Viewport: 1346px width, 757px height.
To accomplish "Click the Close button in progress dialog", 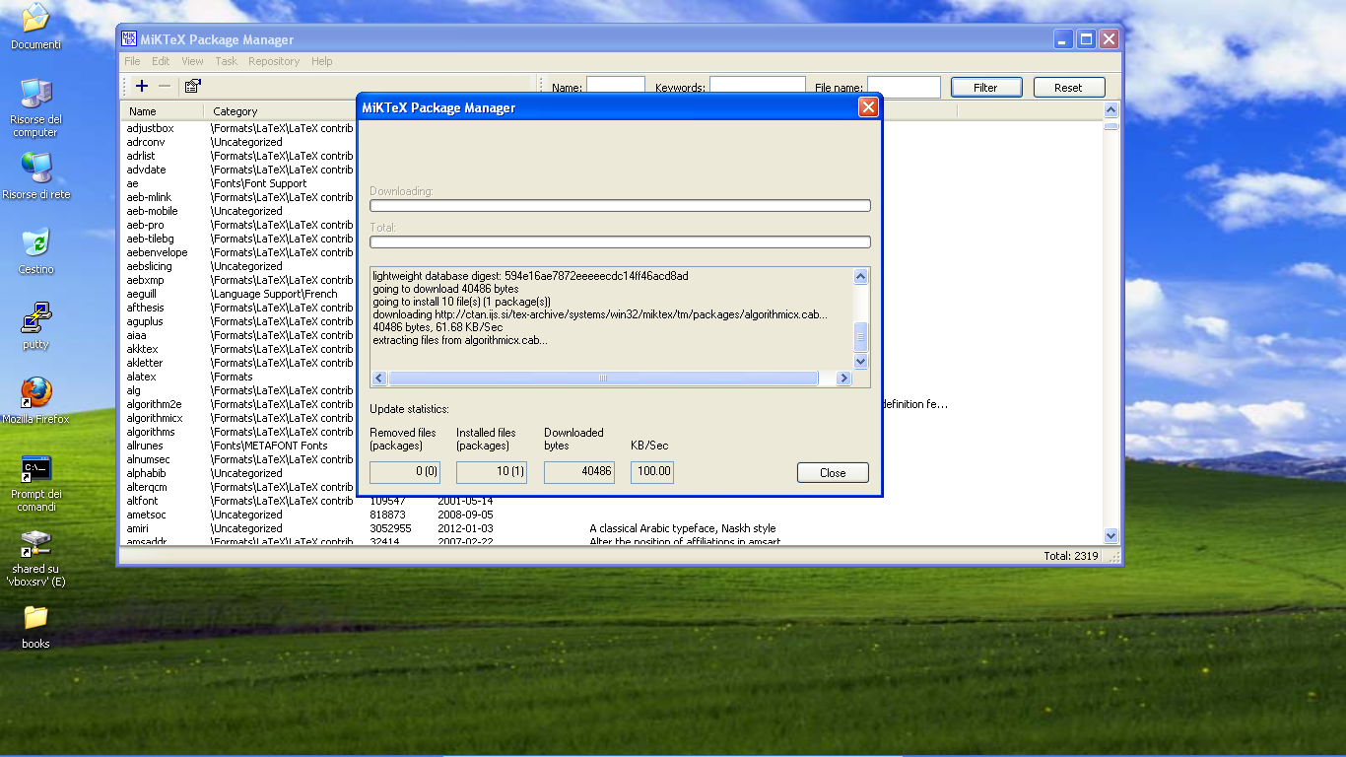I will [833, 473].
